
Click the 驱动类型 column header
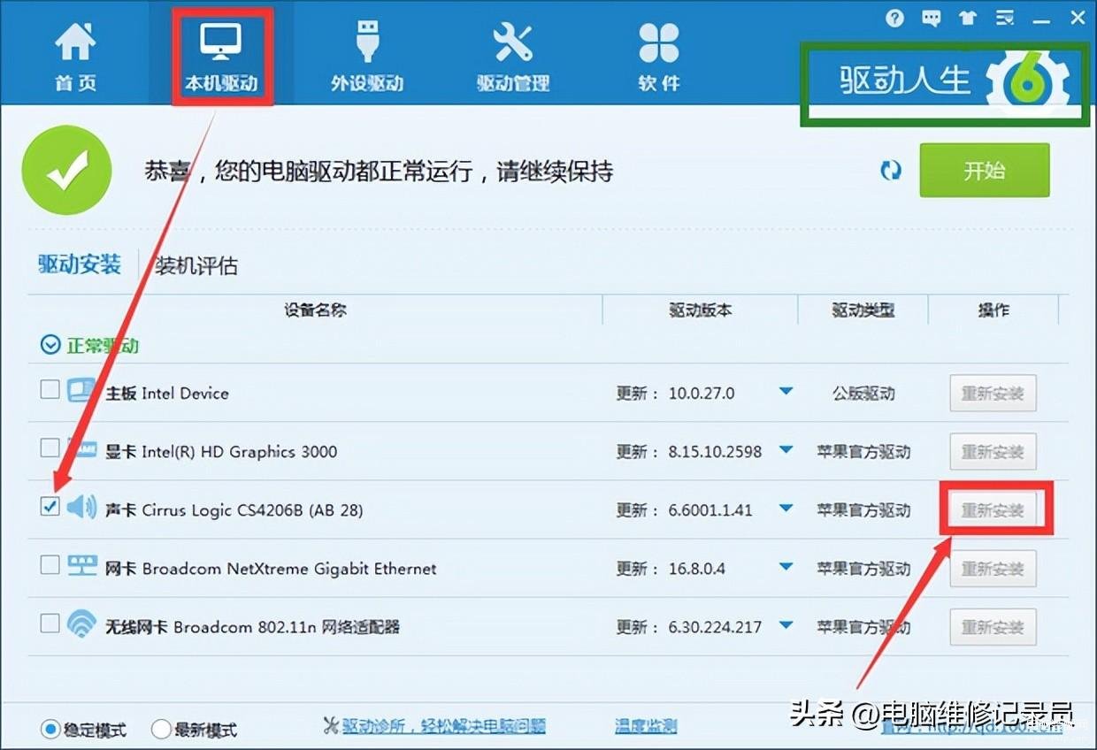[863, 310]
